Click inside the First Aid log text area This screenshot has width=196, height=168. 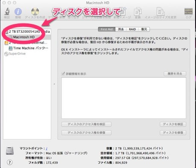[x=124, y=98]
